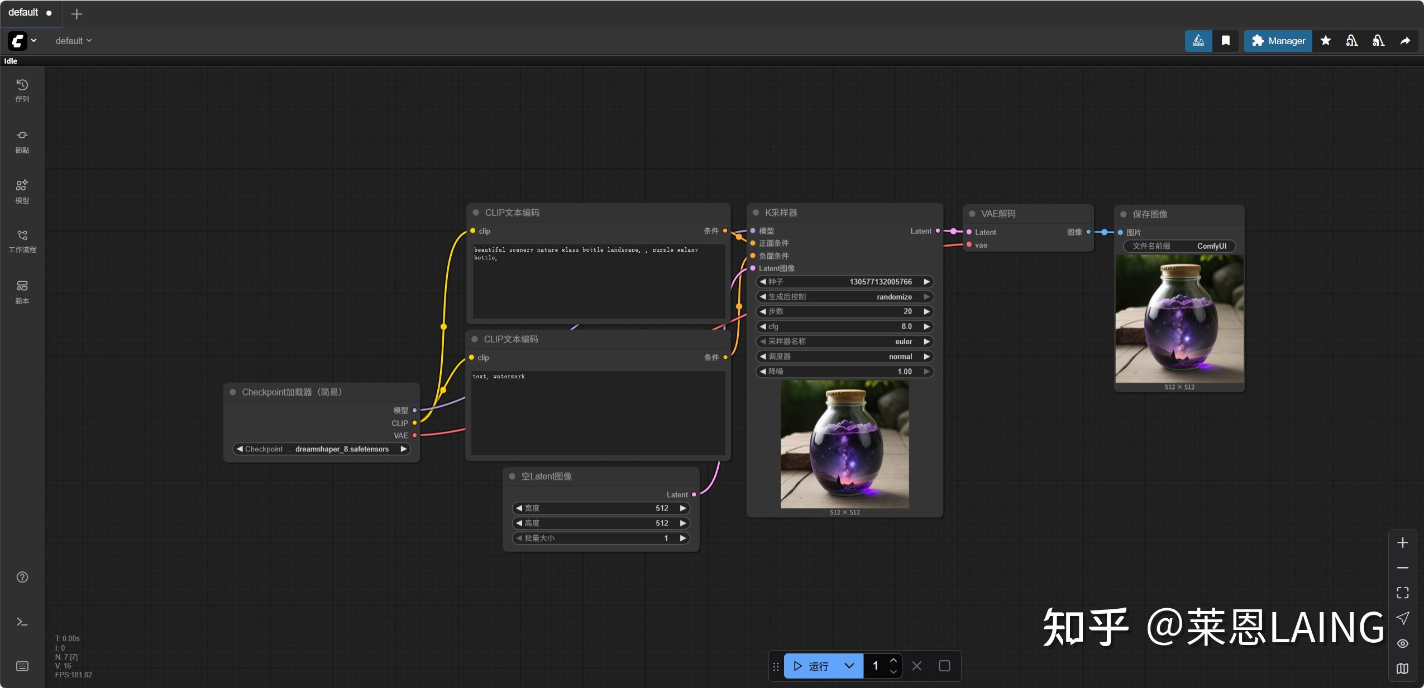Click the help question mark icon
The width and height of the screenshot is (1424, 688).
tap(22, 577)
